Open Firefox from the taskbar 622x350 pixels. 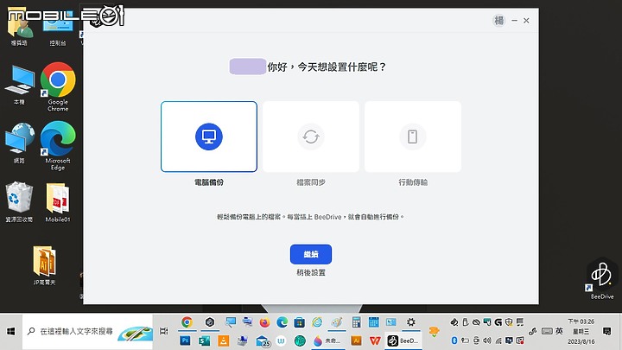tap(264, 322)
